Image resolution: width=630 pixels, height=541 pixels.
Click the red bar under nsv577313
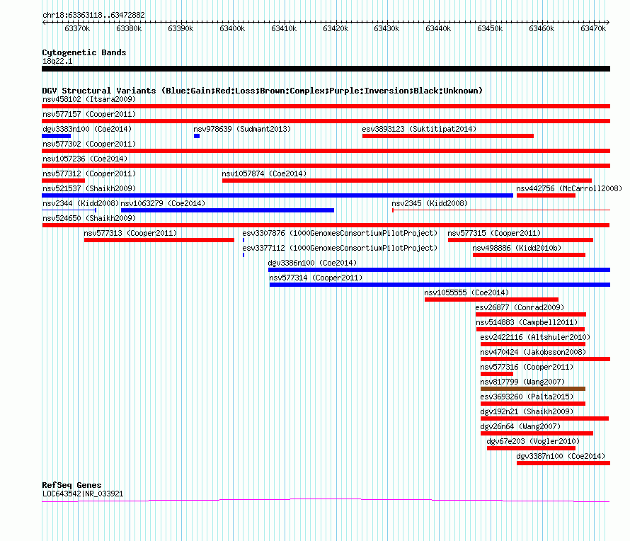point(159,240)
